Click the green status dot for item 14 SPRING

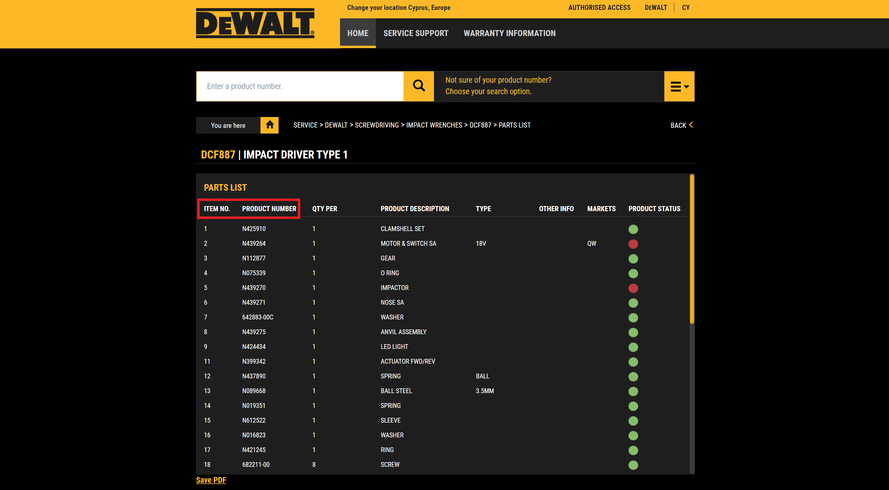633,406
